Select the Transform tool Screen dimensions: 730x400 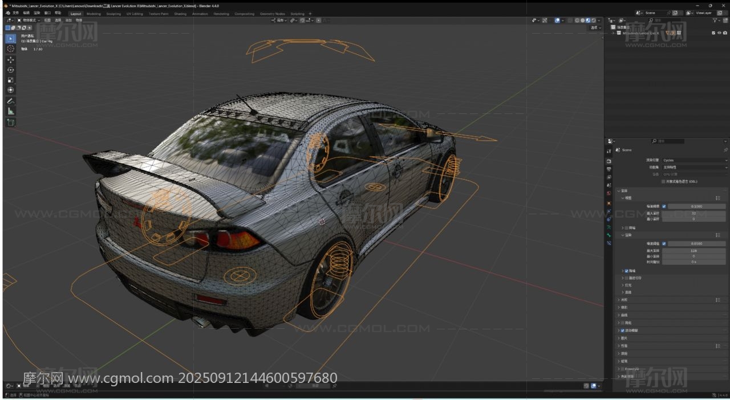(10, 89)
